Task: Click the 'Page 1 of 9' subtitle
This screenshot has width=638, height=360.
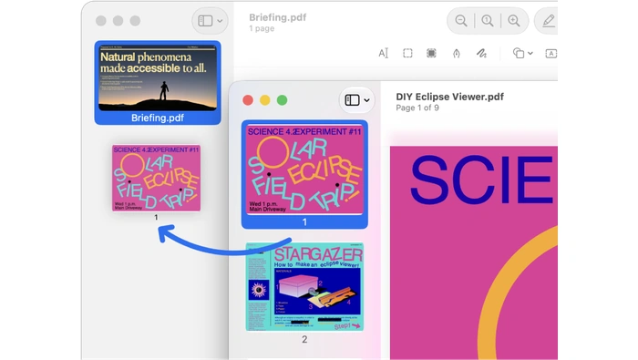Action: coord(417,108)
